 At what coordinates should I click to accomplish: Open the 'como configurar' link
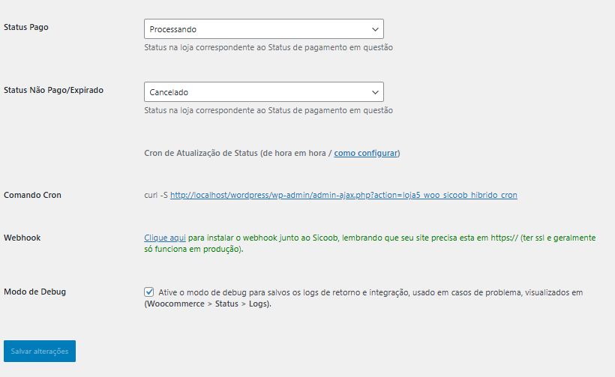(365, 153)
